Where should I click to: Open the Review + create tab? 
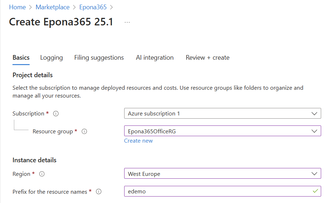point(208,58)
